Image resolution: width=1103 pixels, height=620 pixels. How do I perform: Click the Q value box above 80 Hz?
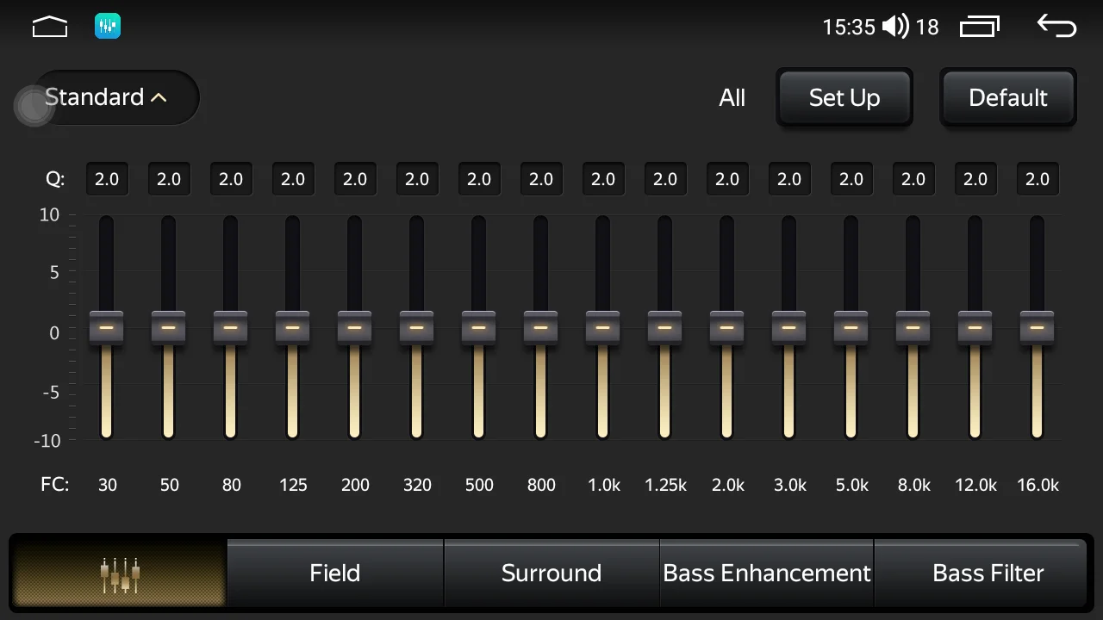tap(231, 179)
